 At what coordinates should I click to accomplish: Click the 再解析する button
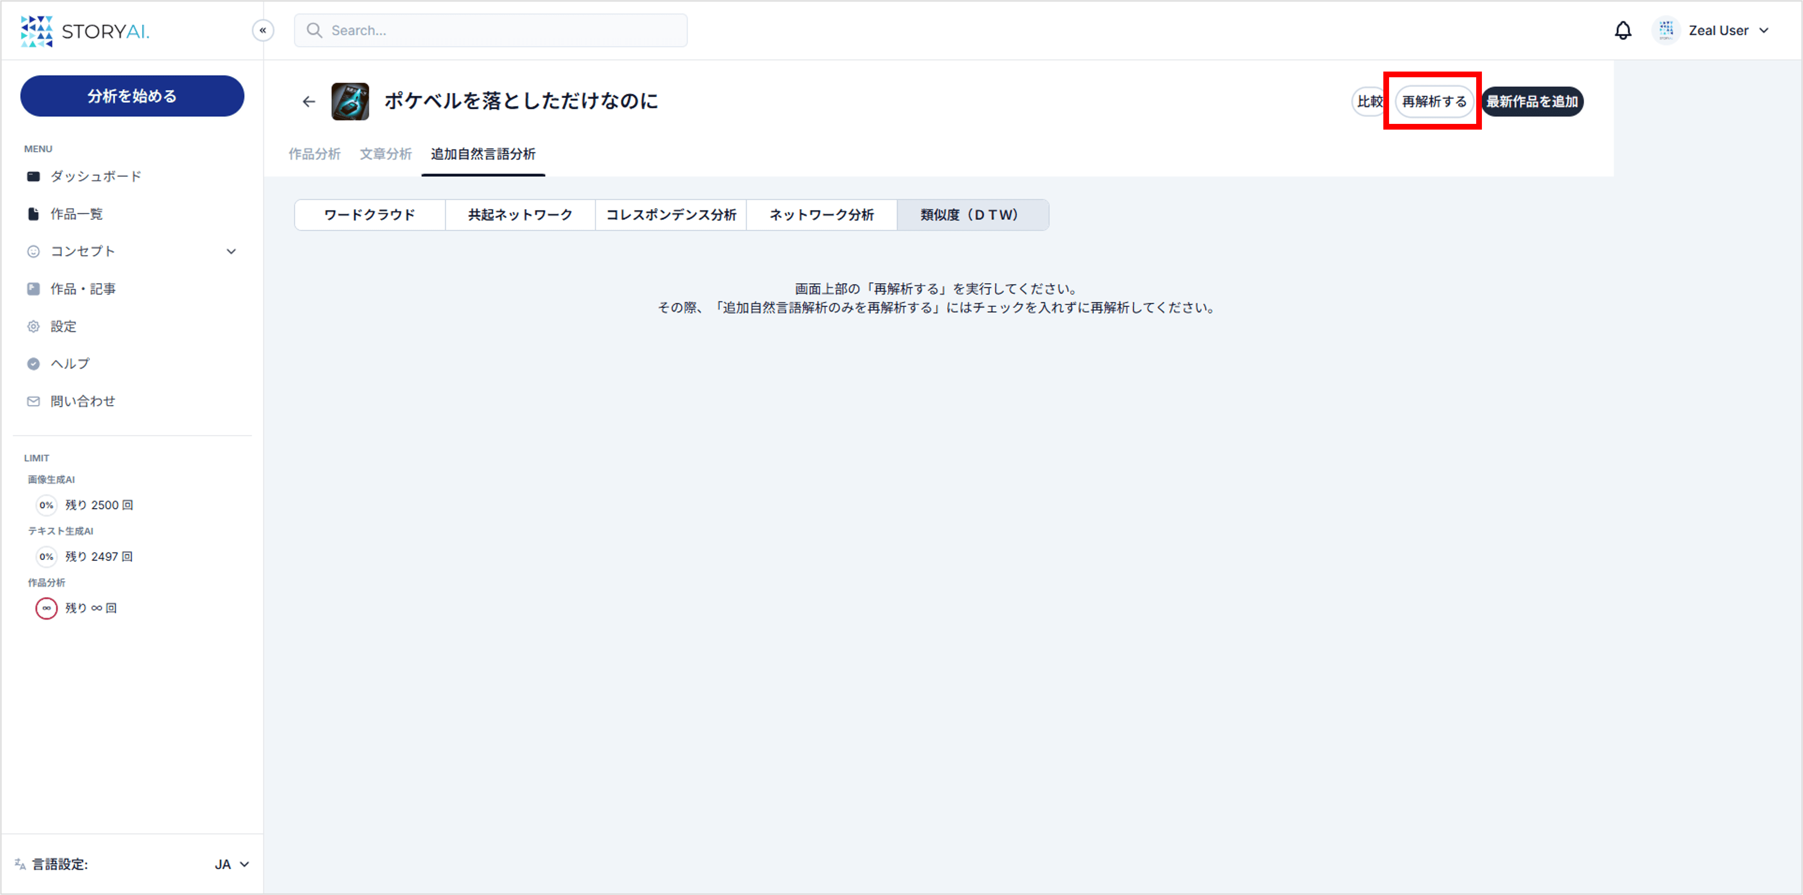pos(1434,101)
